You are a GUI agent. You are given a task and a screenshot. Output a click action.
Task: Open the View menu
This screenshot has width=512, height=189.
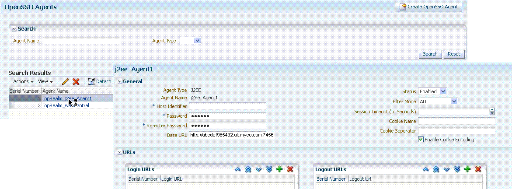[x=45, y=81]
